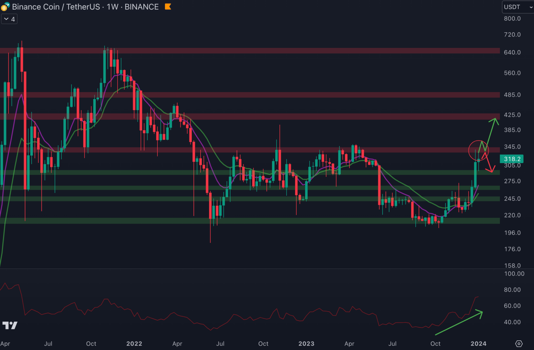Open chart settings gear icon
Image resolution: width=534 pixels, height=350 pixels.
[x=519, y=344]
